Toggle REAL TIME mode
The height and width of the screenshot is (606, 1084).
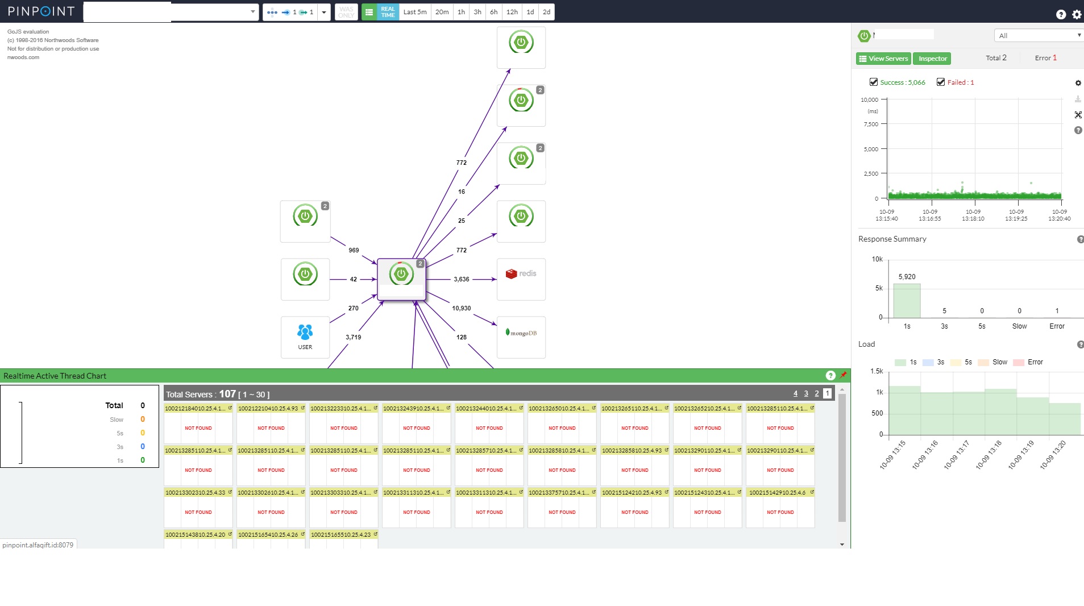pos(388,12)
